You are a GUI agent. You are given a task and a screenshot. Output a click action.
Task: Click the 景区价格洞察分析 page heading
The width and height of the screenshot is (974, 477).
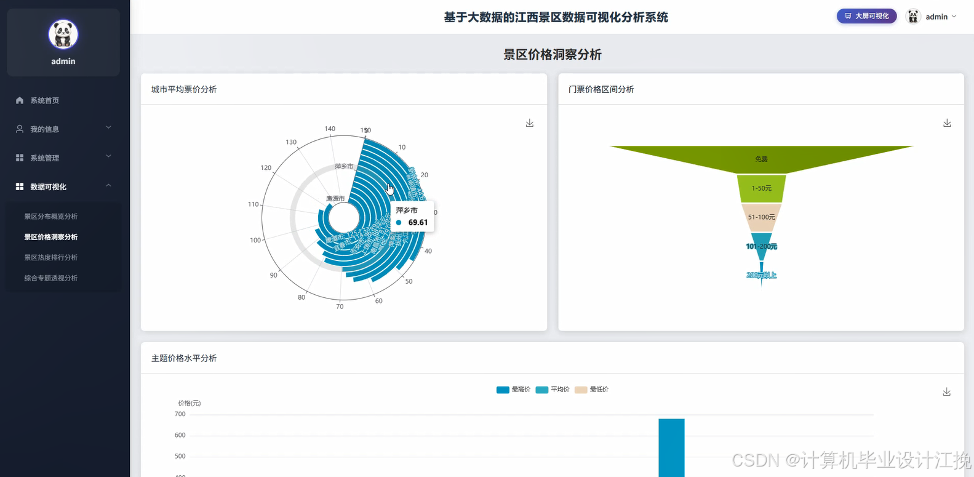(x=553, y=55)
